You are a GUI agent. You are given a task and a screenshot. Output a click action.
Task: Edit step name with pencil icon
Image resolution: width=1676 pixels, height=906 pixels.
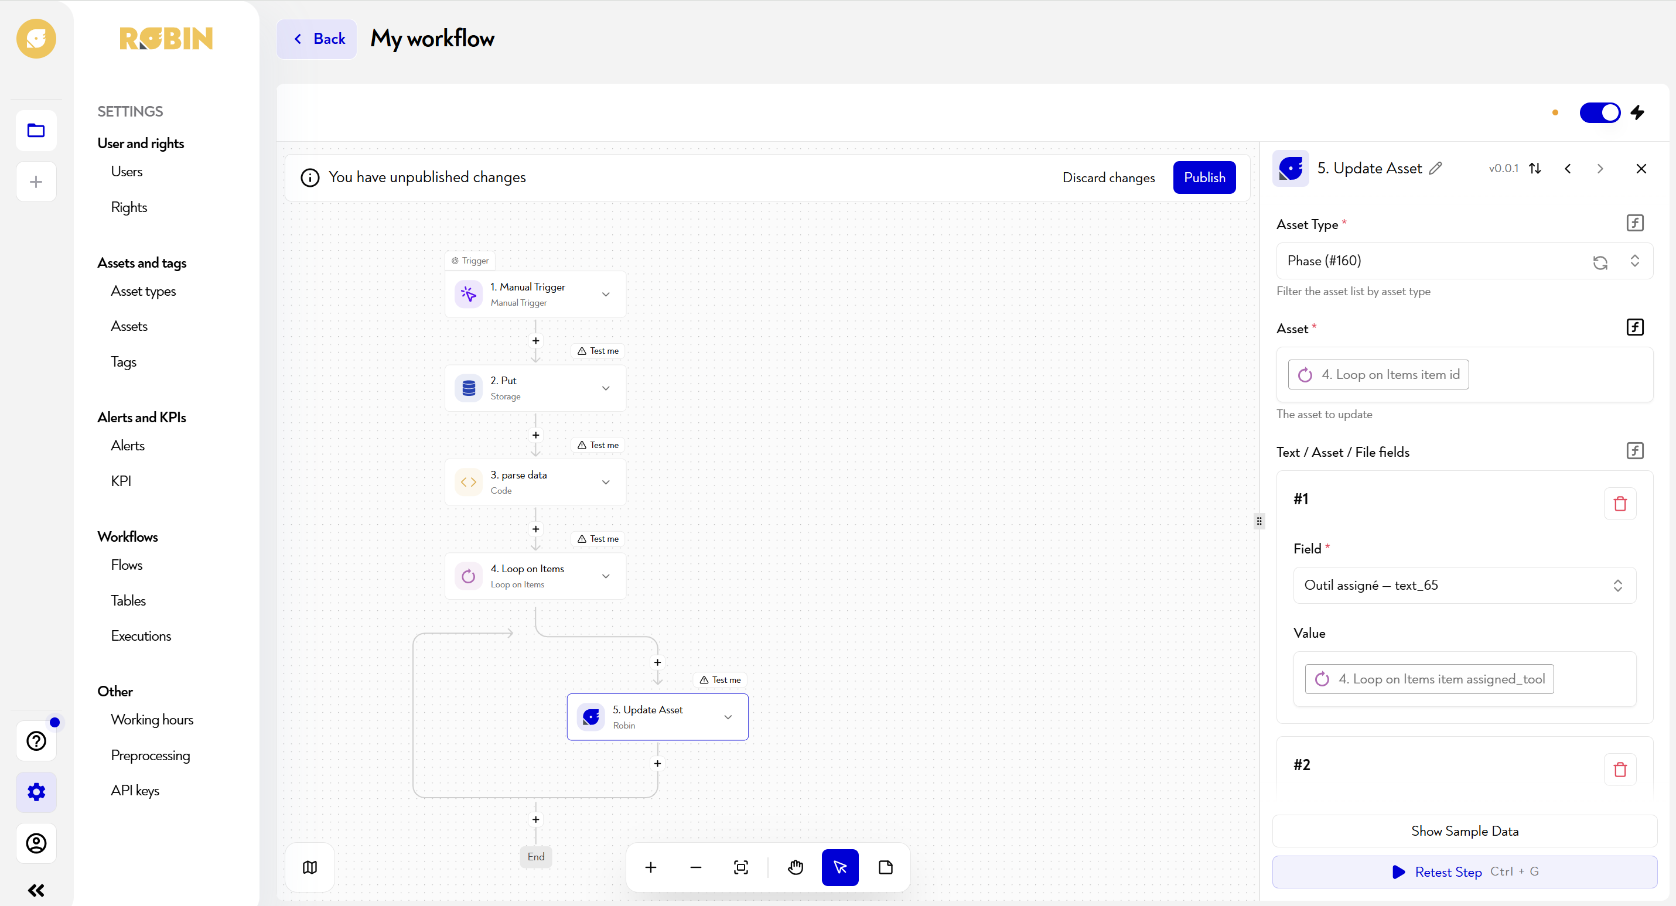pos(1435,168)
